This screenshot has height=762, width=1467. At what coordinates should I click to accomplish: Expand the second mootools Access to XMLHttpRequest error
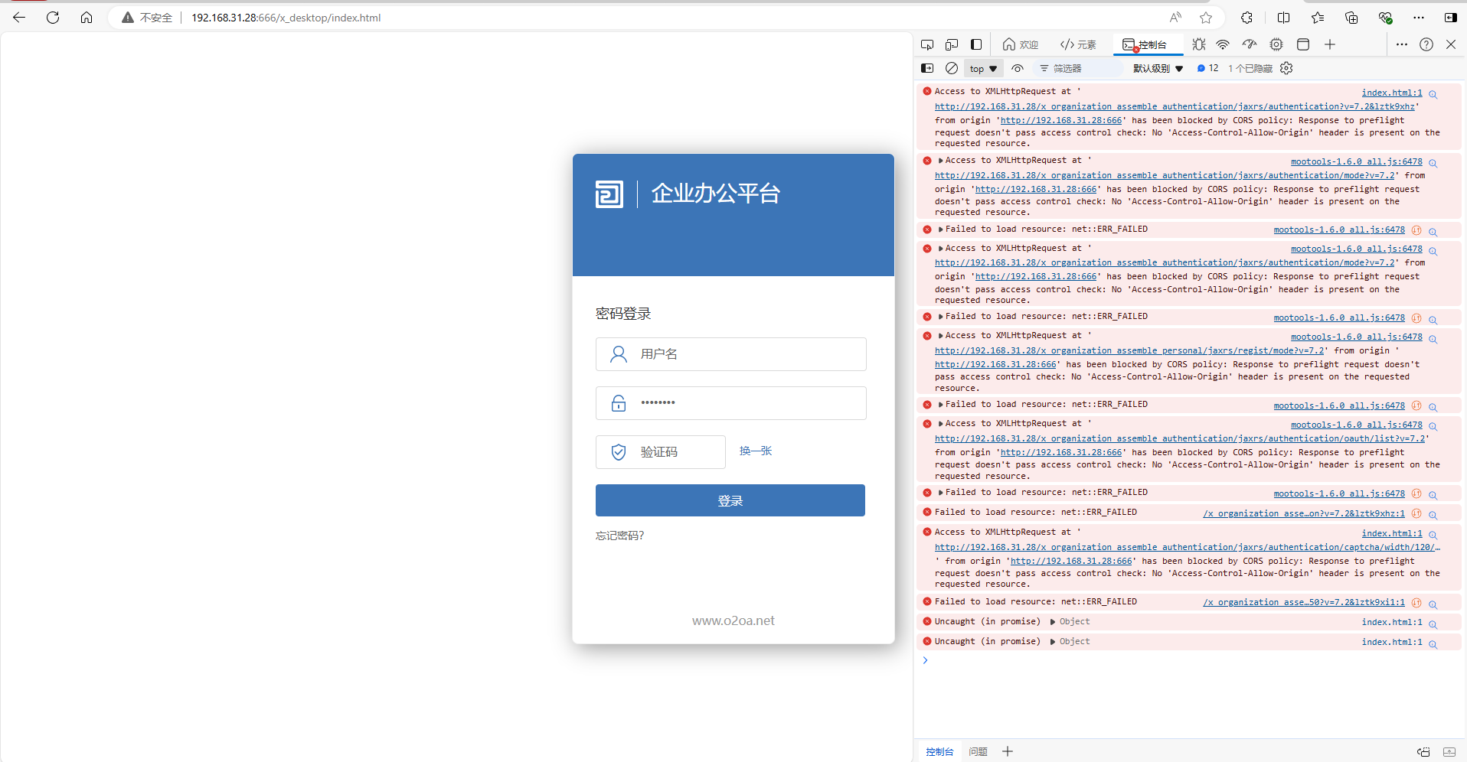point(940,249)
